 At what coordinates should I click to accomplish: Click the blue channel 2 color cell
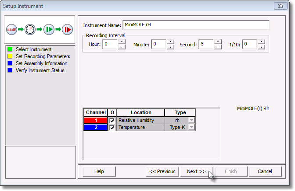tap(96, 127)
